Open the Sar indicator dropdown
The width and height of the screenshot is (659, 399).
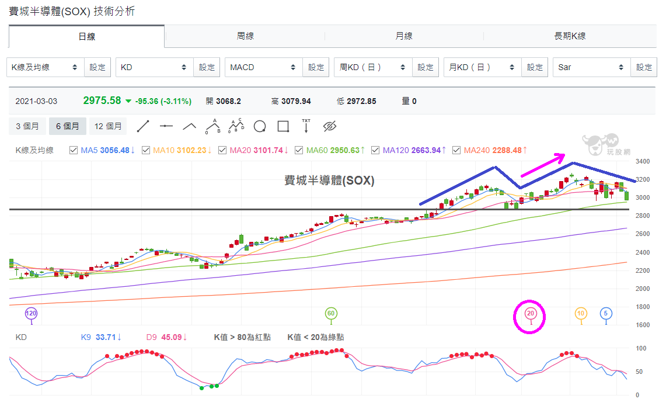[592, 67]
